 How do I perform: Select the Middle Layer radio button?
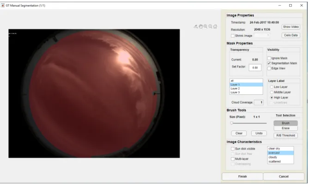pos(272,92)
